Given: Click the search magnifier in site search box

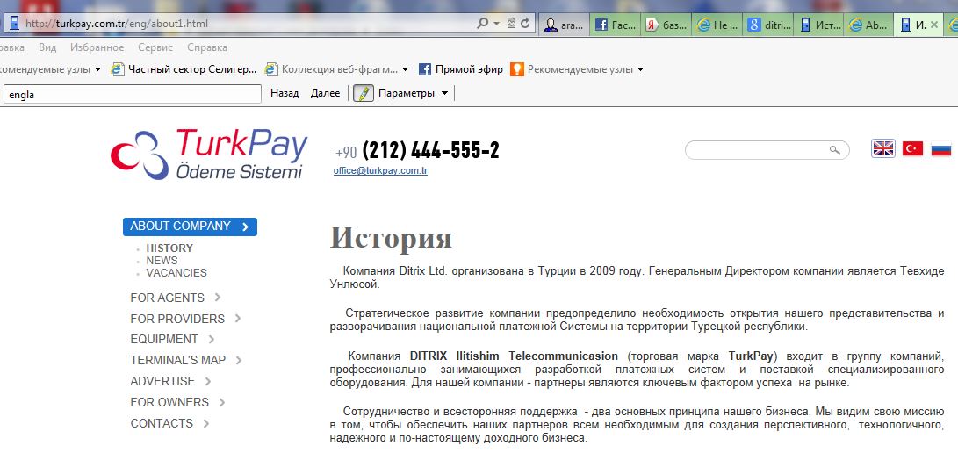Looking at the screenshot, I should [x=834, y=149].
